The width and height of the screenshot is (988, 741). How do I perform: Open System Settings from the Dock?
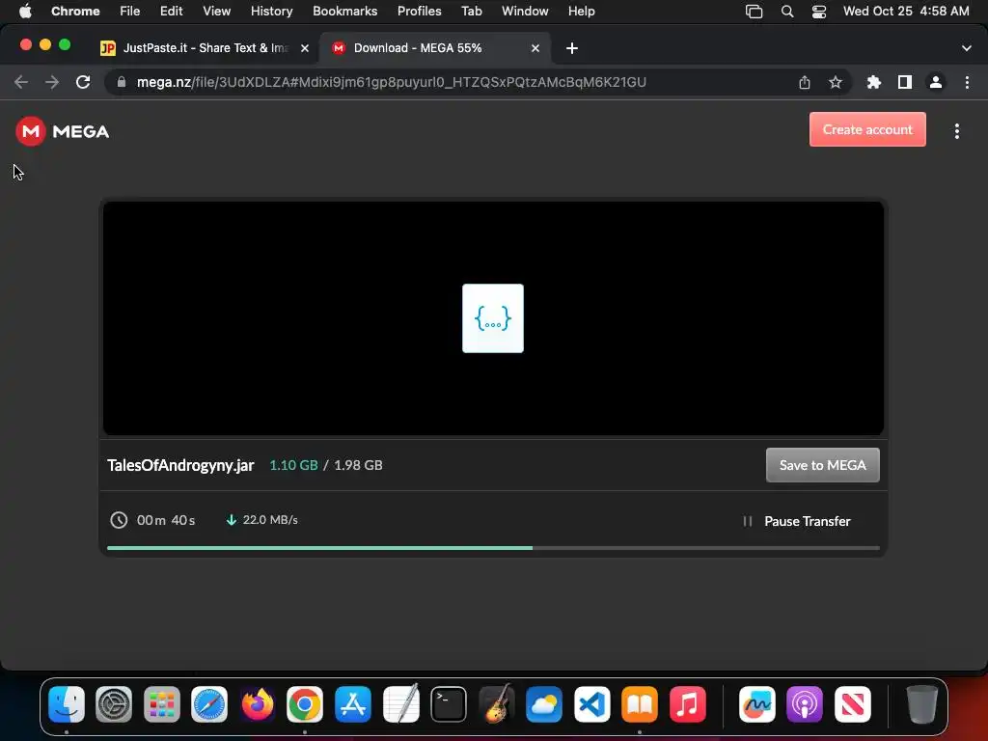click(x=114, y=703)
